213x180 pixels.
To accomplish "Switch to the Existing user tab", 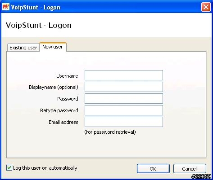I will pyautogui.click(x=23, y=48).
